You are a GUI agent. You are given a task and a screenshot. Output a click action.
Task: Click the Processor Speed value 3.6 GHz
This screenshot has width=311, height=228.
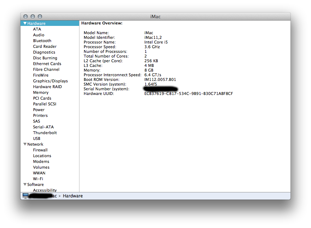[x=152, y=47]
